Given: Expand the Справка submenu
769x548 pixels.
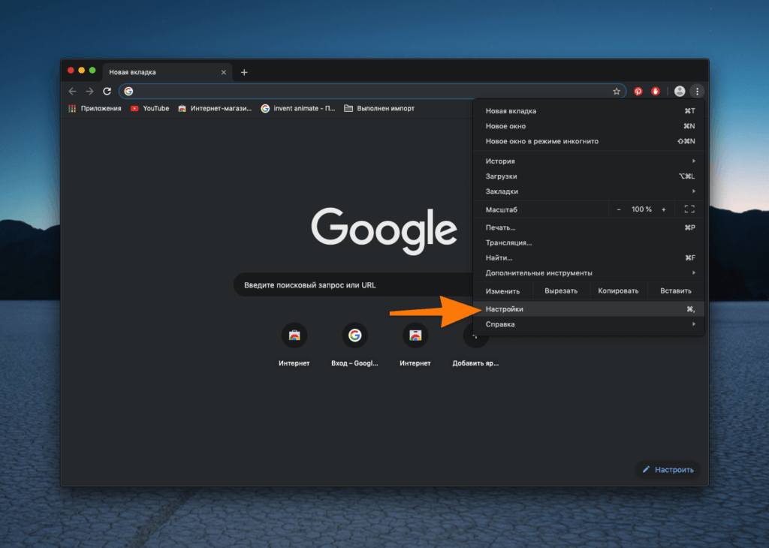Looking at the screenshot, I should 589,324.
